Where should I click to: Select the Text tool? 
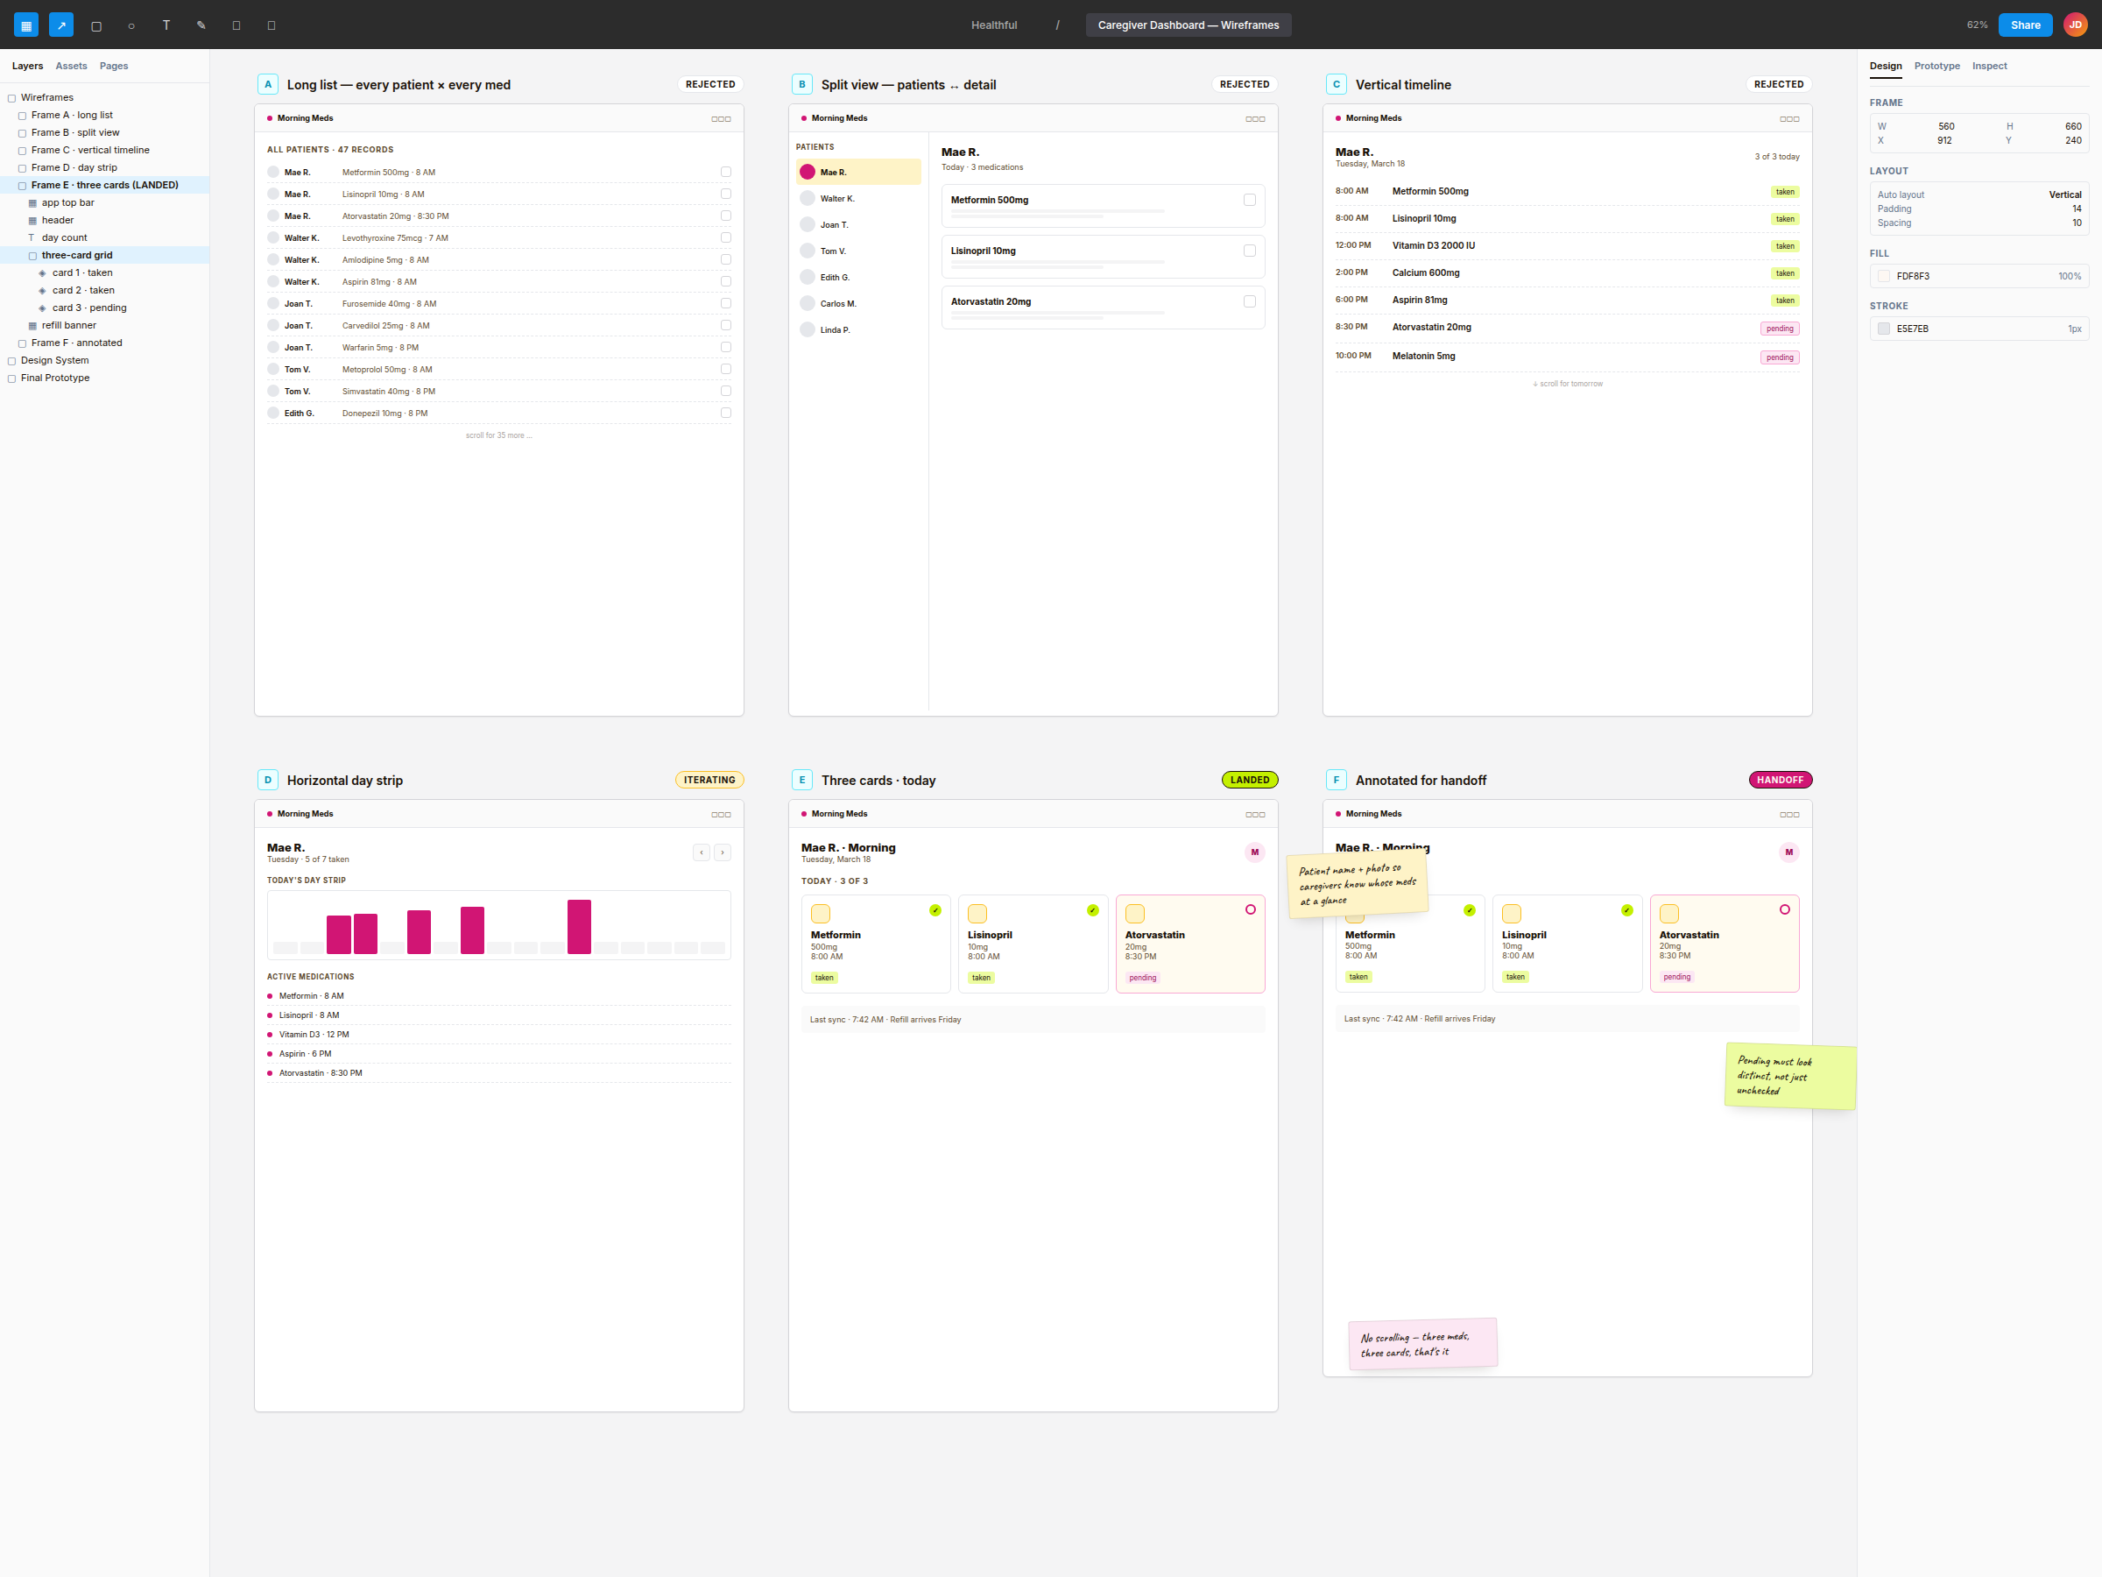pos(166,25)
